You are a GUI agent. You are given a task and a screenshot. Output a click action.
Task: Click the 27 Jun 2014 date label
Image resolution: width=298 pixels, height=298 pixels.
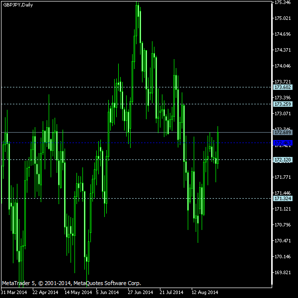pyautogui.click(x=141, y=293)
